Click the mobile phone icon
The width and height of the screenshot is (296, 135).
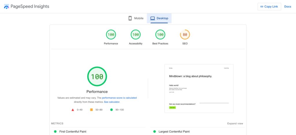tap(130, 18)
